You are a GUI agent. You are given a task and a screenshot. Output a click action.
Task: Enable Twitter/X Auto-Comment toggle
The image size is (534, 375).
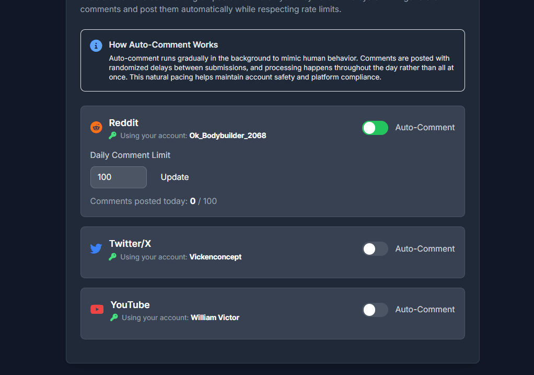[x=375, y=249]
